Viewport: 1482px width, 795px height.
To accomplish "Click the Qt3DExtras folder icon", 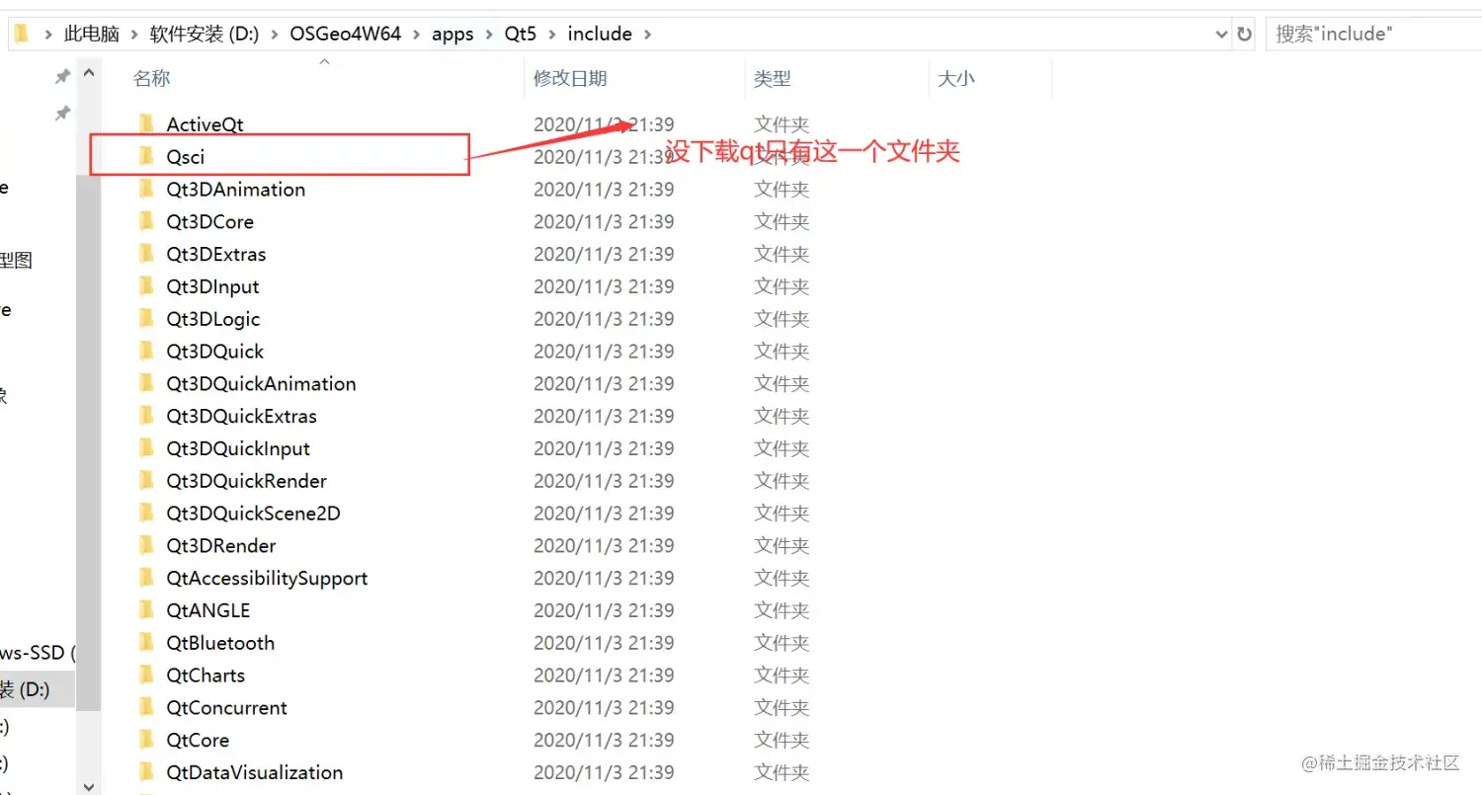I will pyautogui.click(x=146, y=254).
